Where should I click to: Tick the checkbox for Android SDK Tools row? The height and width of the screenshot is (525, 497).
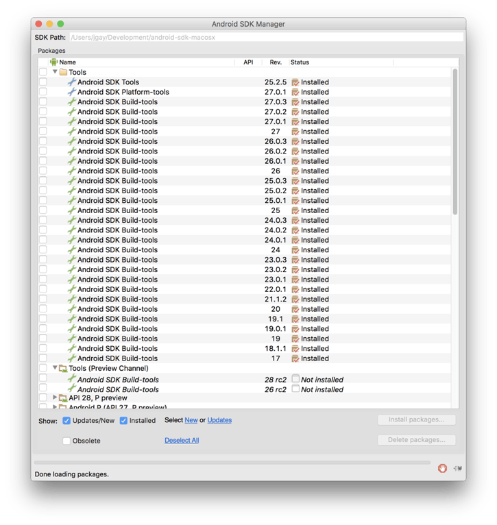pos(43,82)
